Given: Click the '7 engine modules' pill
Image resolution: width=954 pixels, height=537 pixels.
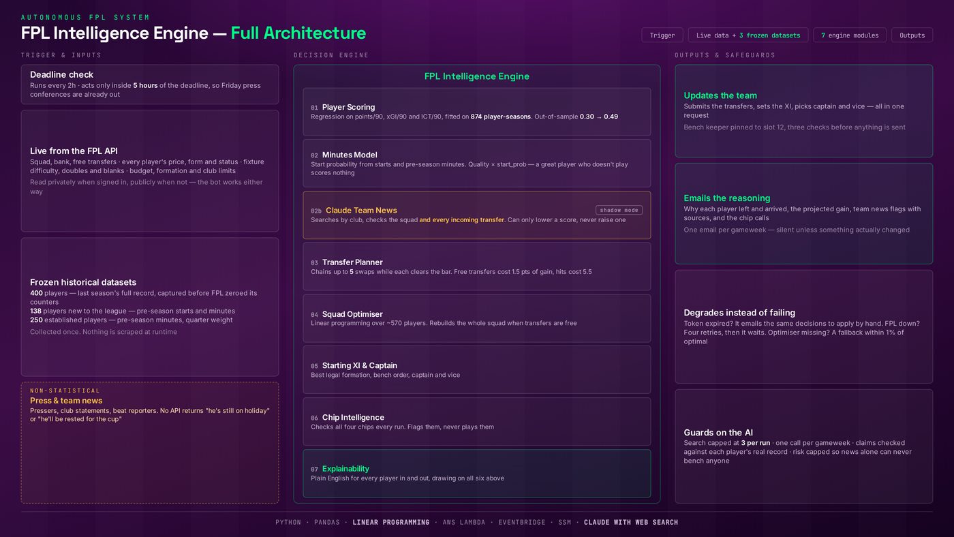Looking at the screenshot, I should (x=850, y=35).
